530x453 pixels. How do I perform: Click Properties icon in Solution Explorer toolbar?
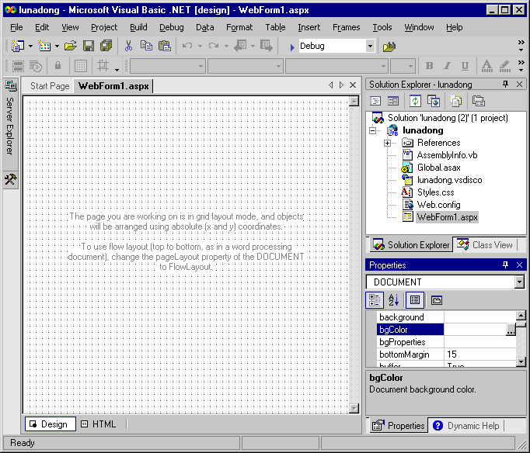(x=478, y=101)
